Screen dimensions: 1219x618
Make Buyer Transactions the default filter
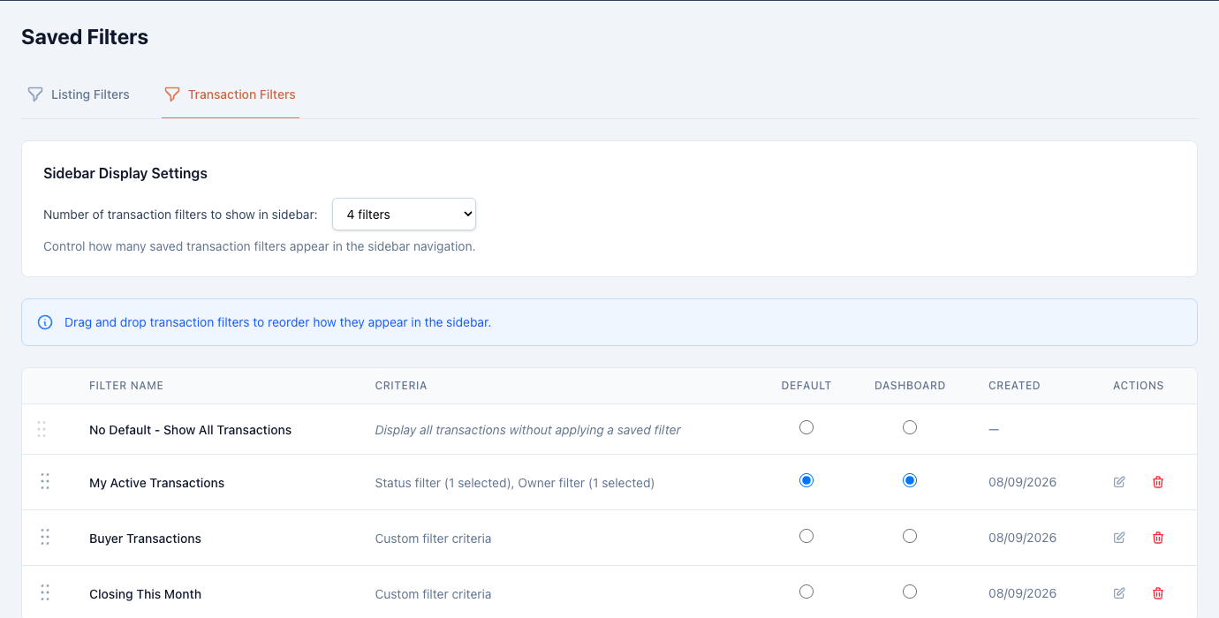coord(806,536)
